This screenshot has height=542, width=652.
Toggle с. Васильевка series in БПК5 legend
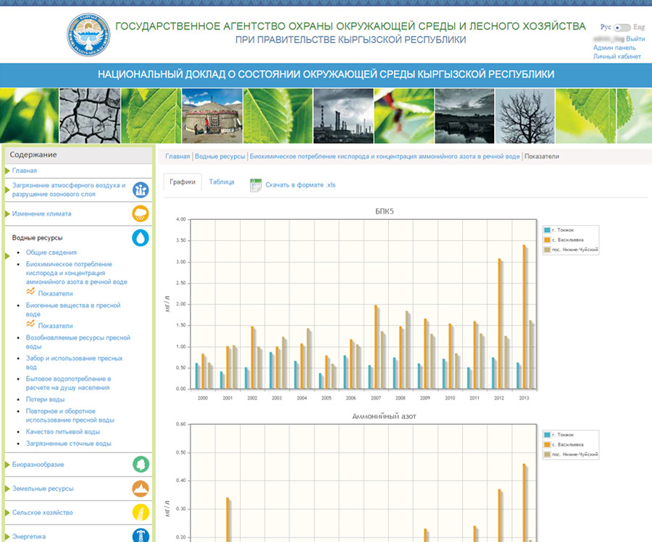[564, 240]
